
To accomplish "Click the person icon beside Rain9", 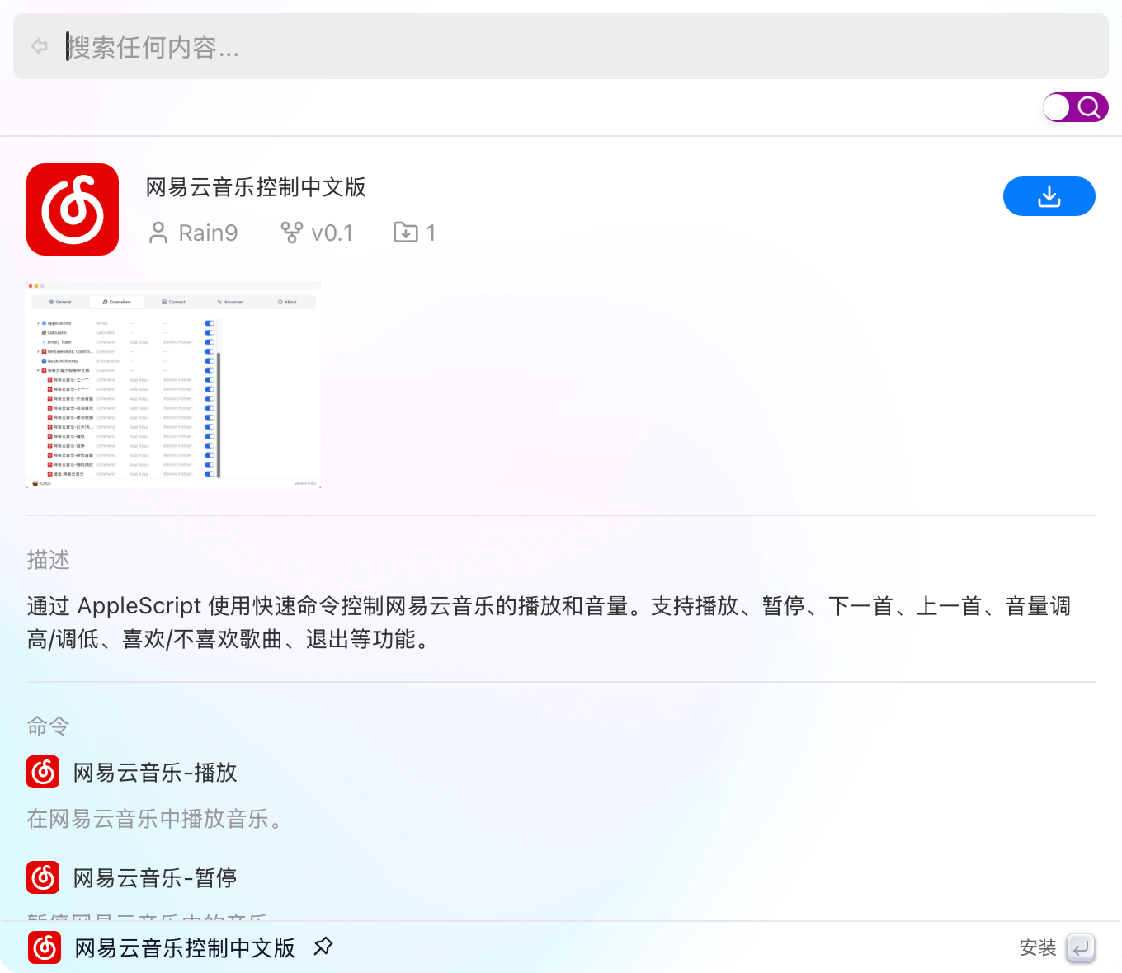I will tap(158, 233).
